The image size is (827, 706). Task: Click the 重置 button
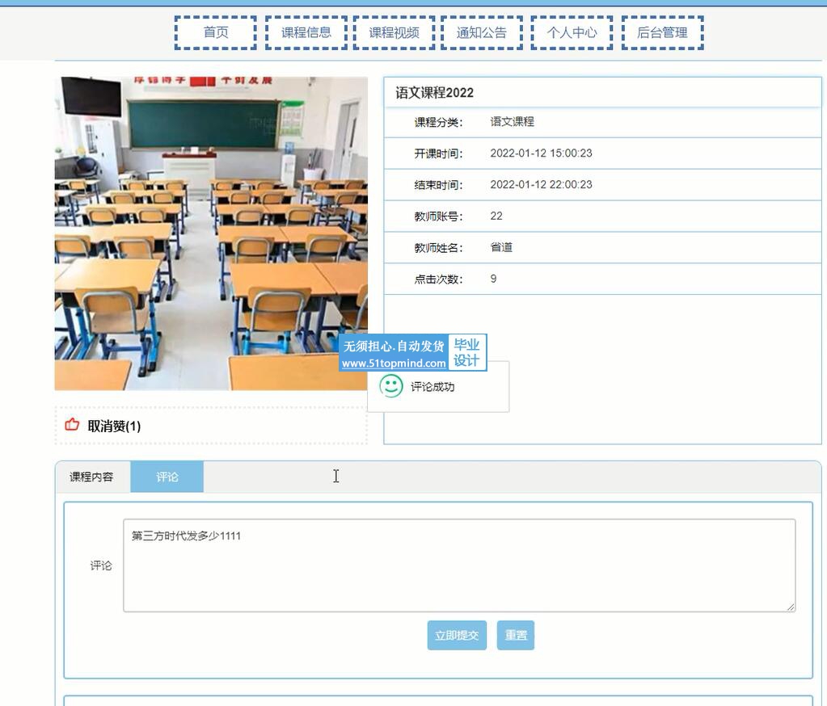pos(516,636)
